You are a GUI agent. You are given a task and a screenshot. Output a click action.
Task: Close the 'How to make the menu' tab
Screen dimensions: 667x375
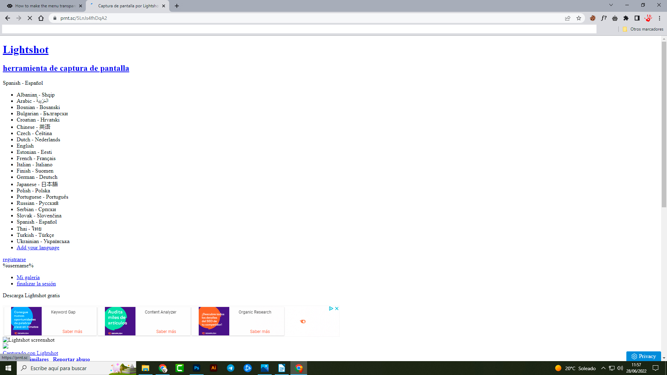81,6
